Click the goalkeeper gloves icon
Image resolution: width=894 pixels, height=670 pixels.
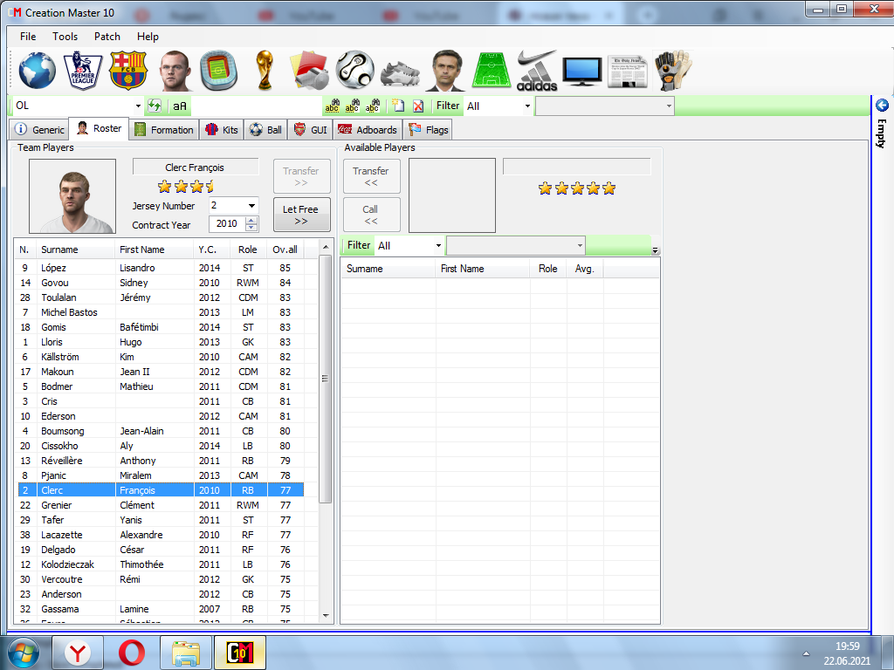[673, 71]
